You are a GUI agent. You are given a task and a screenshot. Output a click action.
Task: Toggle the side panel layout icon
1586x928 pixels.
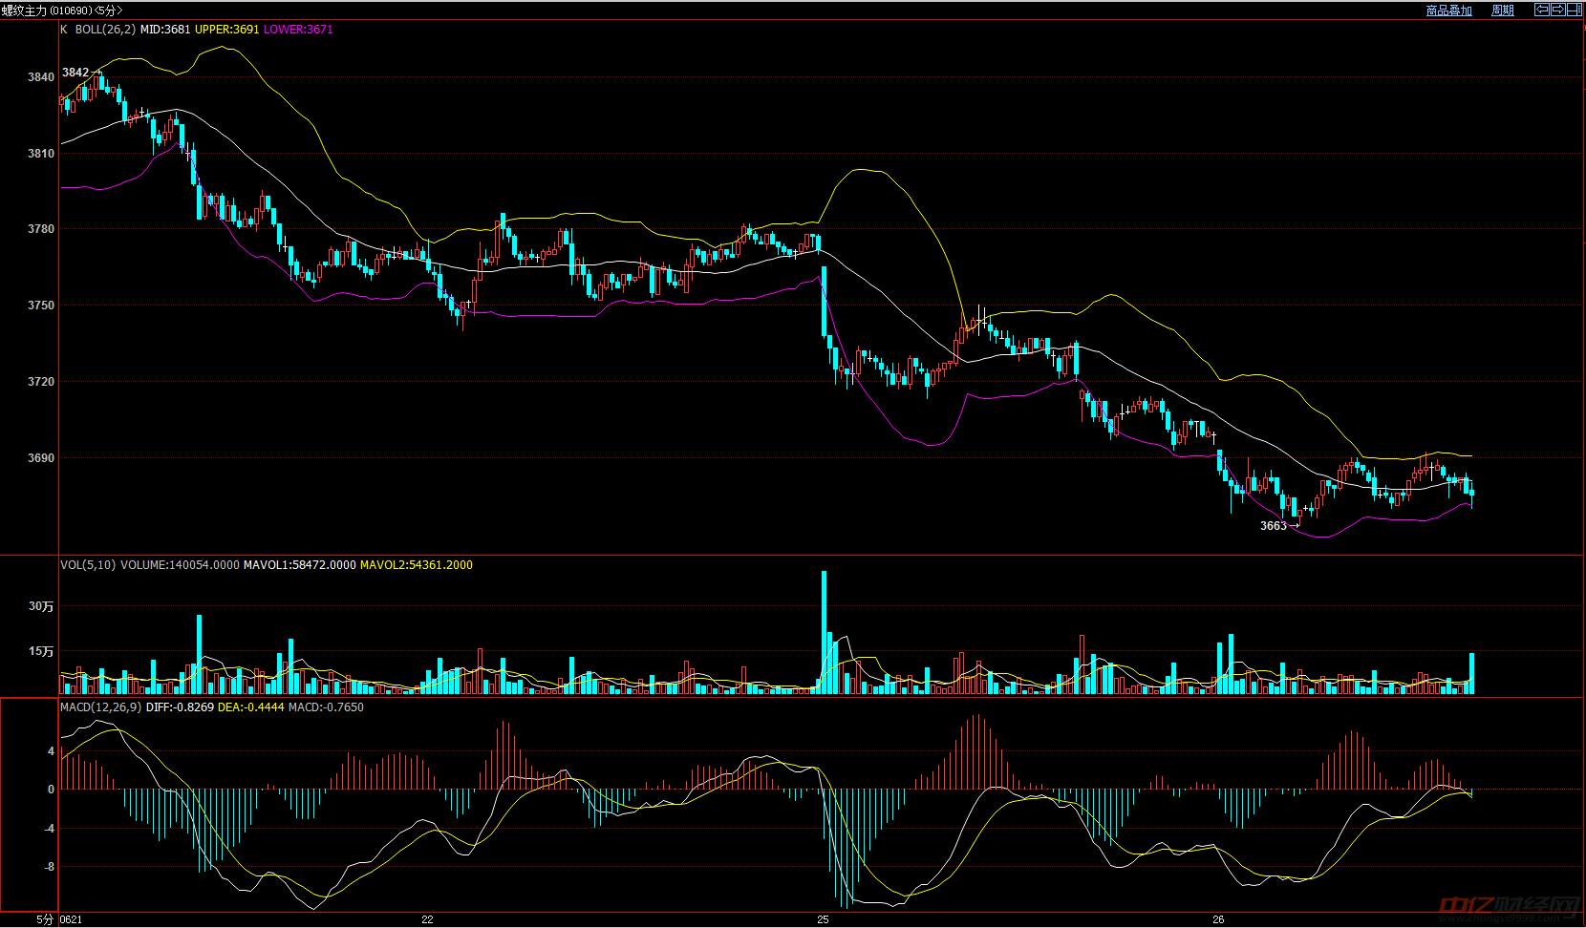1574,10
